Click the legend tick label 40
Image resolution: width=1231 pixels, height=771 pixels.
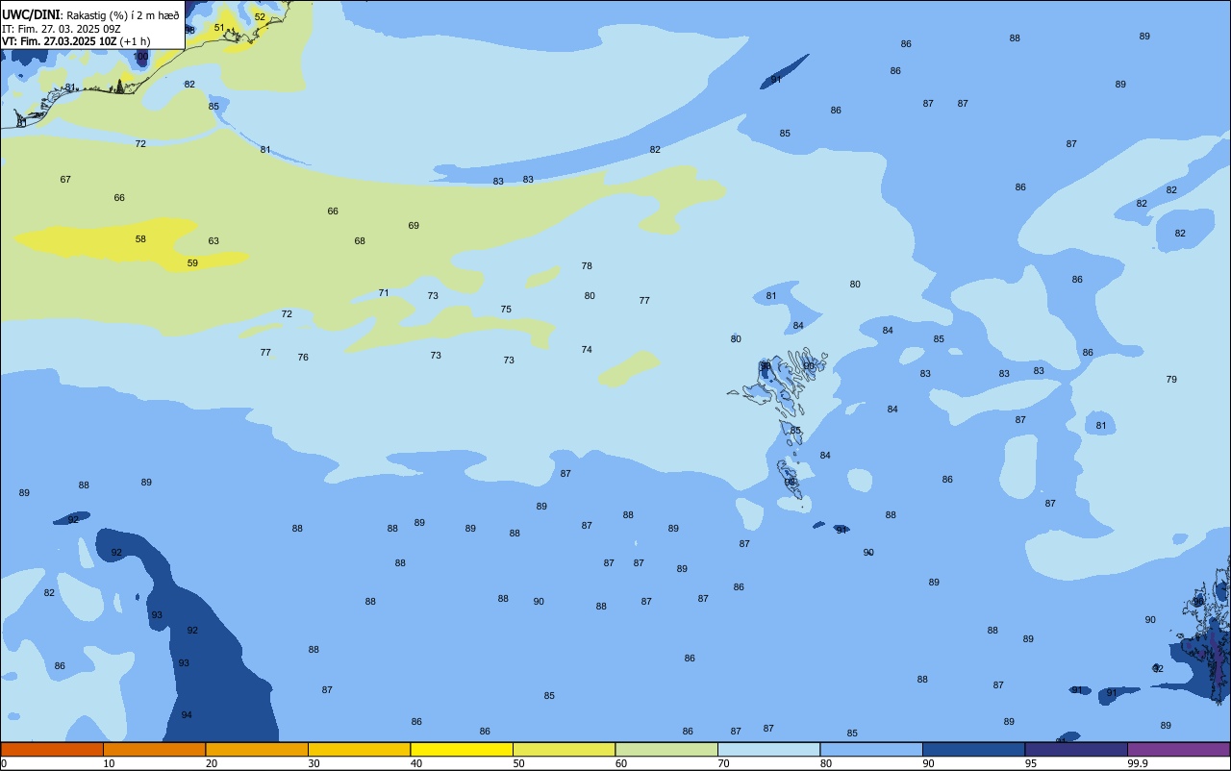[416, 763]
